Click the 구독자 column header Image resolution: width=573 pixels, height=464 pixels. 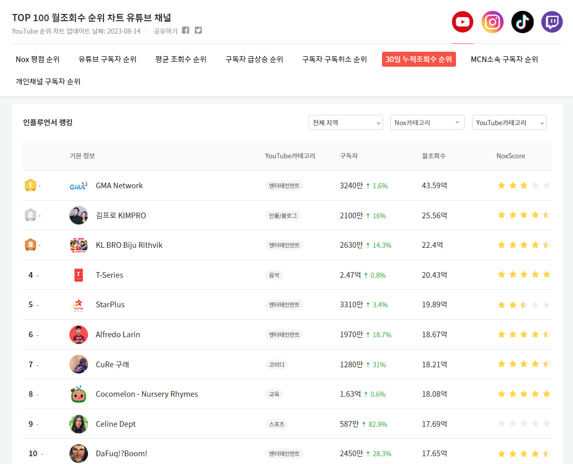pyautogui.click(x=349, y=156)
